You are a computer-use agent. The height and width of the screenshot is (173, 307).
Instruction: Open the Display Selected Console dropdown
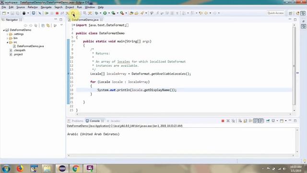pos(277,121)
